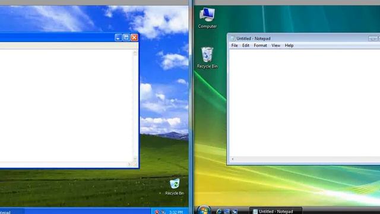
Task: Minimize the Vista Notepad window
Action: click(373, 38)
